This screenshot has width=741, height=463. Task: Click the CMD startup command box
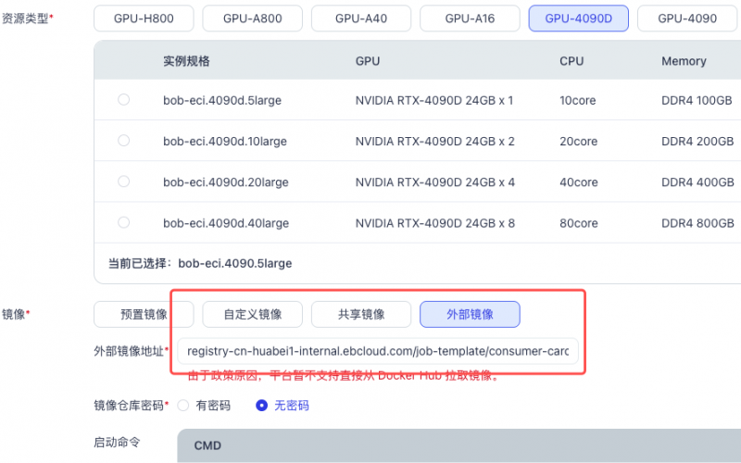pyautogui.click(x=458, y=445)
